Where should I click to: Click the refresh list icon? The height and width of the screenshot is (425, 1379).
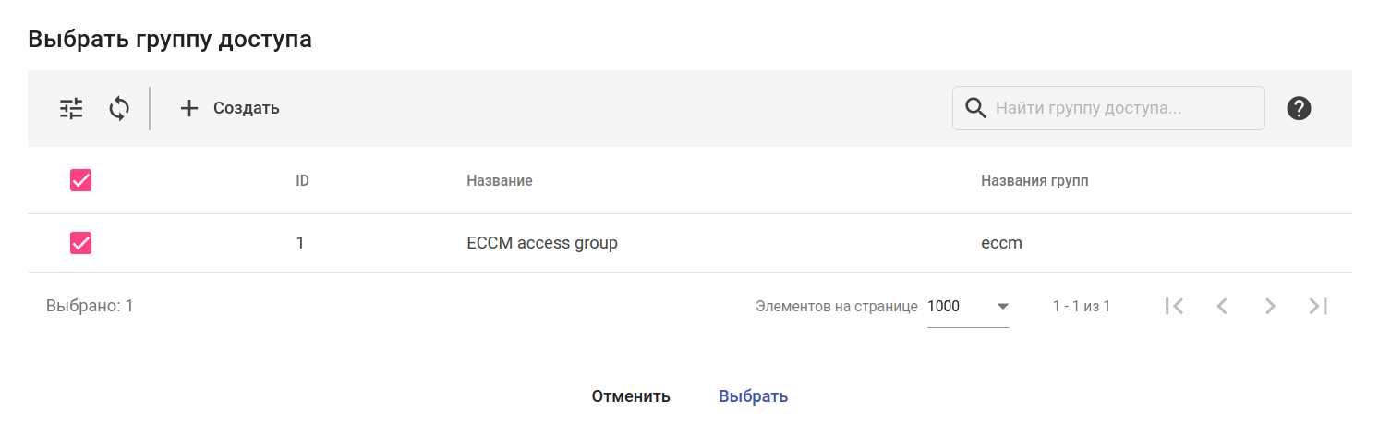pyautogui.click(x=119, y=108)
